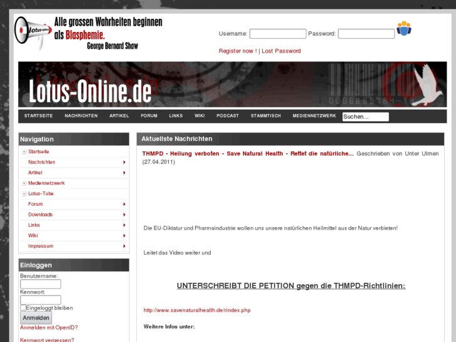Expand the Mediennetzwerk plus icon
456x342 pixels.
click(x=24, y=183)
